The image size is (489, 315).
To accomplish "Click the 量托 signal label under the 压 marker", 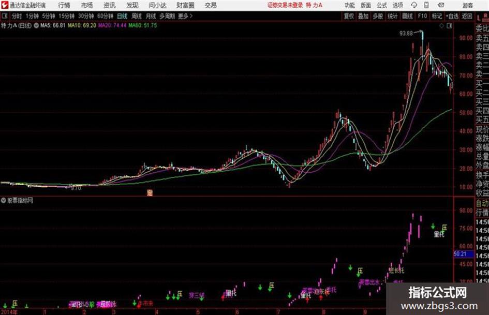I will (439, 234).
